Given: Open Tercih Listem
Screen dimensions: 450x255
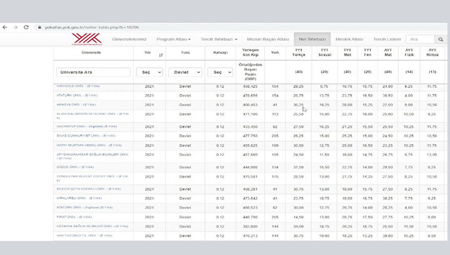Looking at the screenshot, I should pos(387,39).
